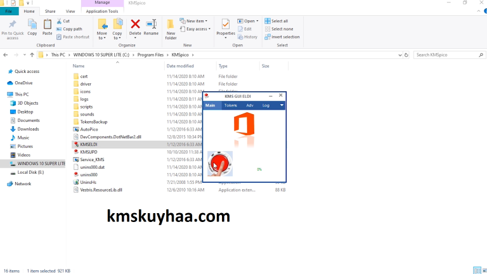This screenshot has height=274, width=487.
Task: Click the red activation button in KMS GUI
Action: click(x=220, y=164)
